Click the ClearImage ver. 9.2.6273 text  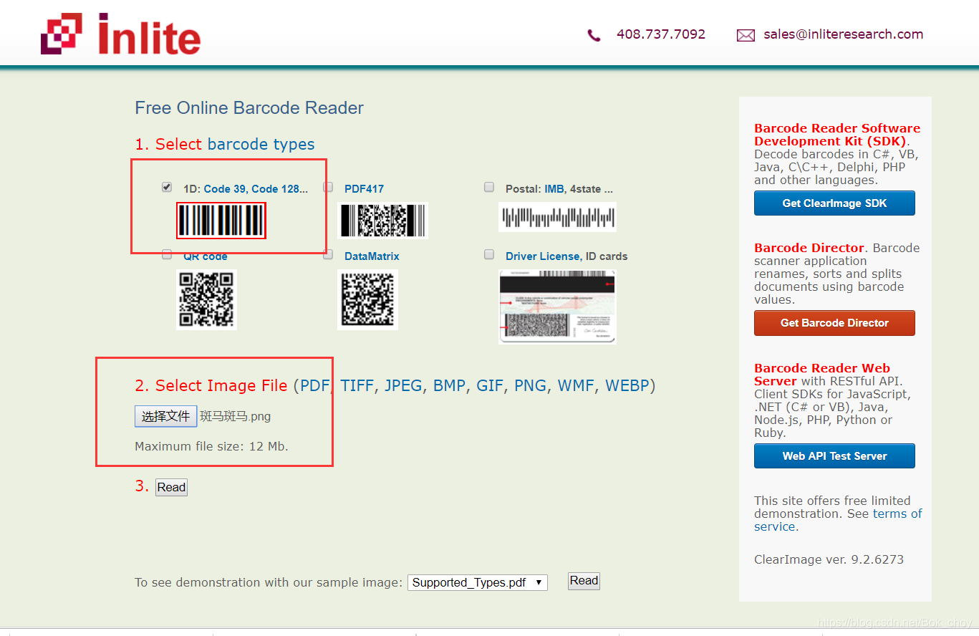[x=829, y=559]
